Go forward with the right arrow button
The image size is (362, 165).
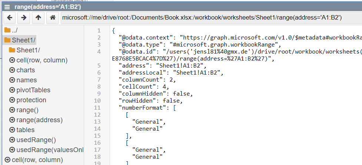coord(24,17)
